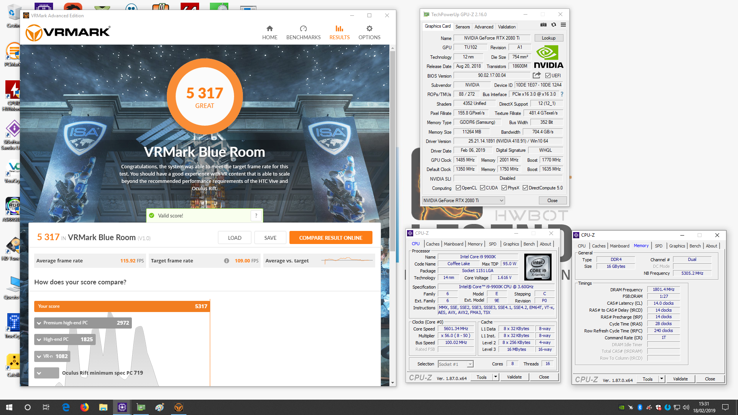738x415 pixels.
Task: Open the notification center icon
Action: [x=725, y=407]
